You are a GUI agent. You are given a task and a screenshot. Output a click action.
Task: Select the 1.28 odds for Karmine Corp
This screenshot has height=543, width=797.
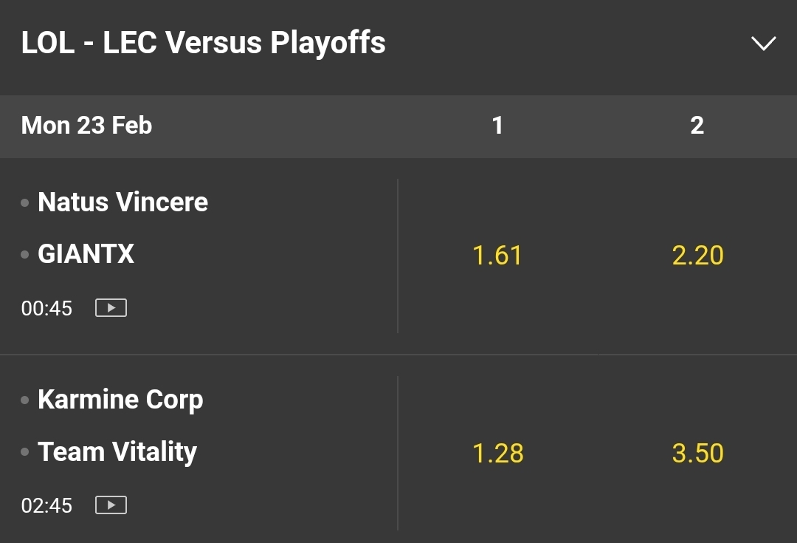497,453
